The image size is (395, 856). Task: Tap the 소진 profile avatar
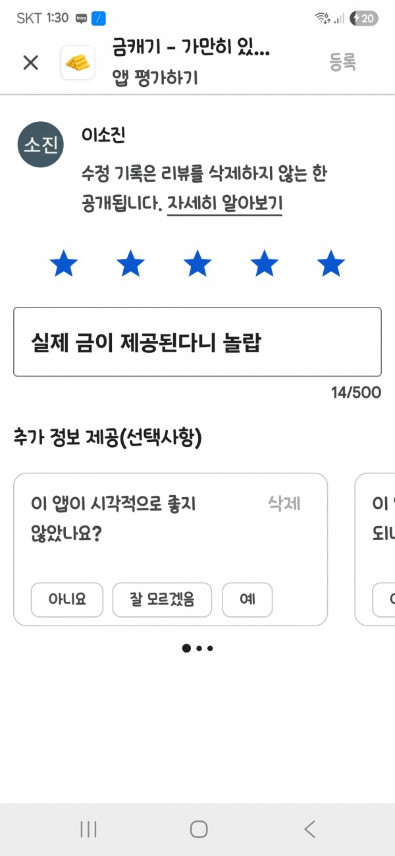(40, 144)
